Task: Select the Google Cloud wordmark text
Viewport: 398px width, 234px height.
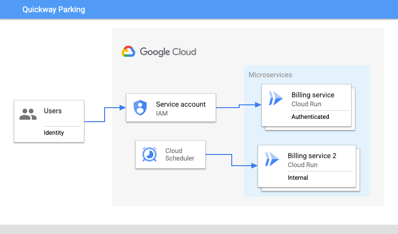Action: pyautogui.click(x=168, y=52)
